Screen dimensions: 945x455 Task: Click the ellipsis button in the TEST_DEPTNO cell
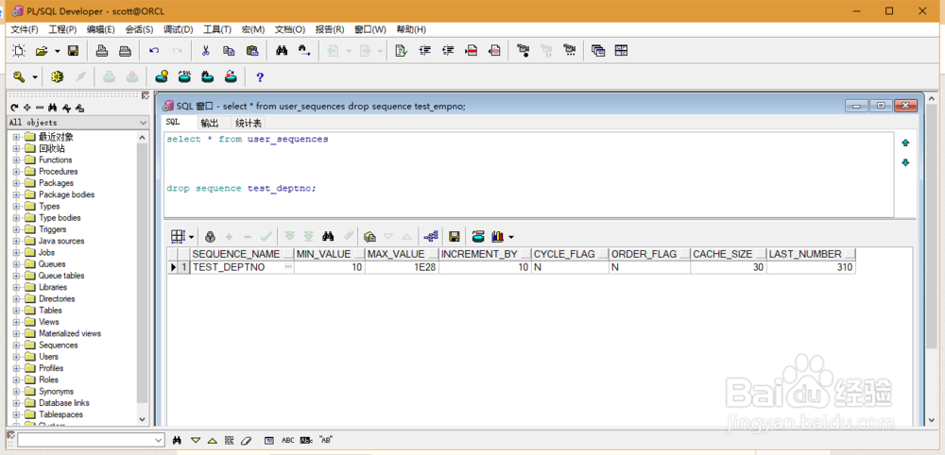[288, 266]
